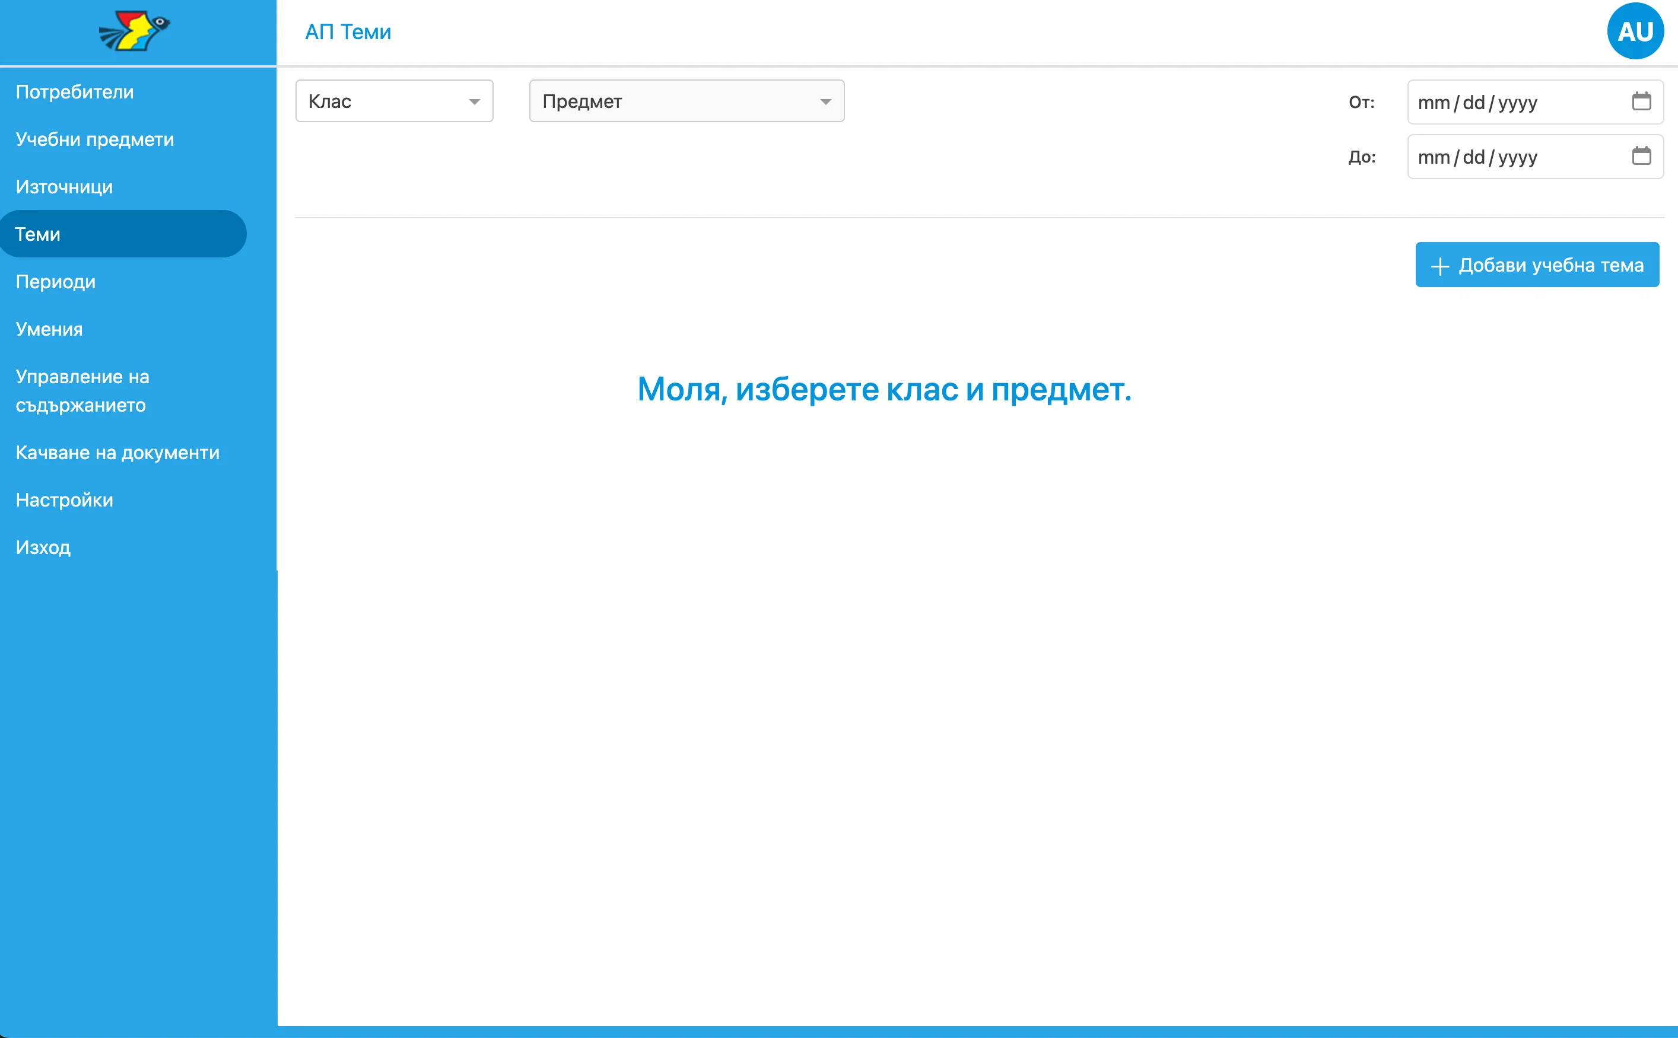1678x1038 pixels.
Task: Select Потребители from navigation
Action: click(74, 91)
